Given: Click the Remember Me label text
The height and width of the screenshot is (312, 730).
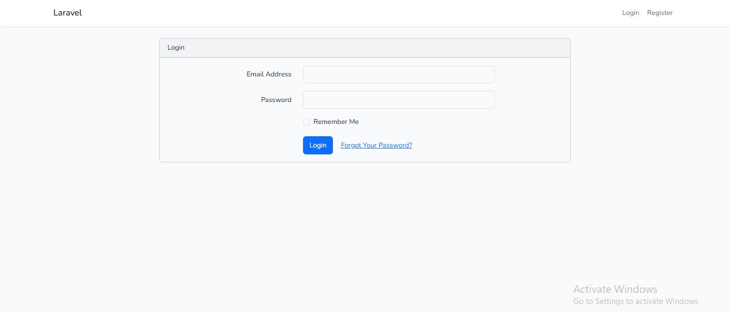Looking at the screenshot, I should 336,122.
